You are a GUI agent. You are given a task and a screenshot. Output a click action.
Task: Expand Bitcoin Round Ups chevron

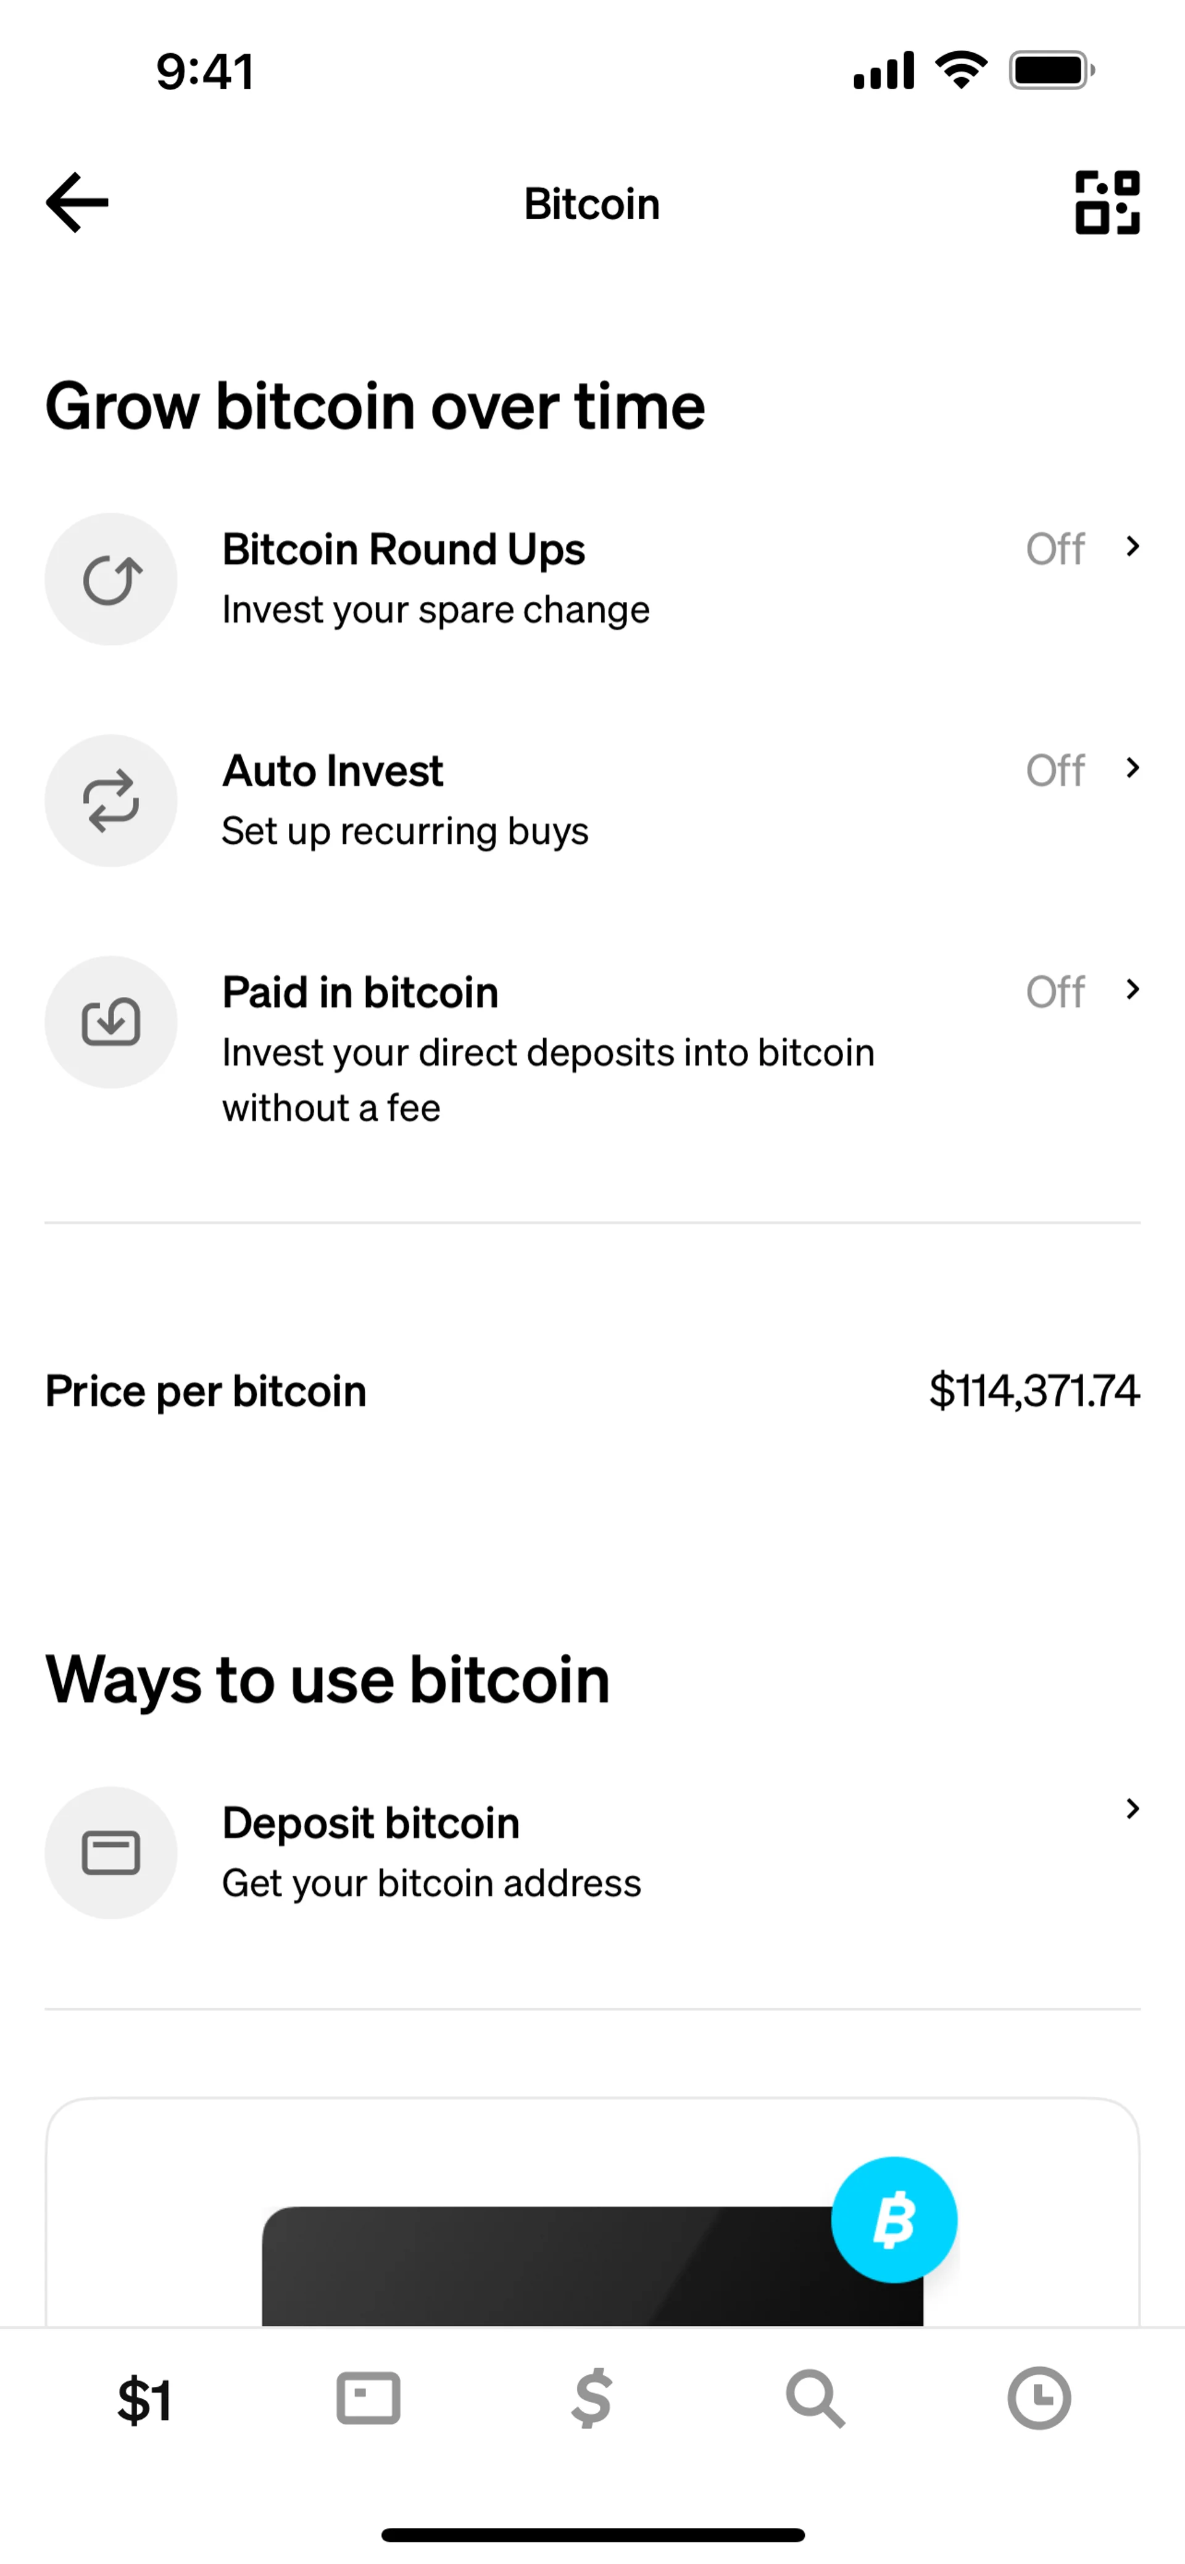[1133, 546]
